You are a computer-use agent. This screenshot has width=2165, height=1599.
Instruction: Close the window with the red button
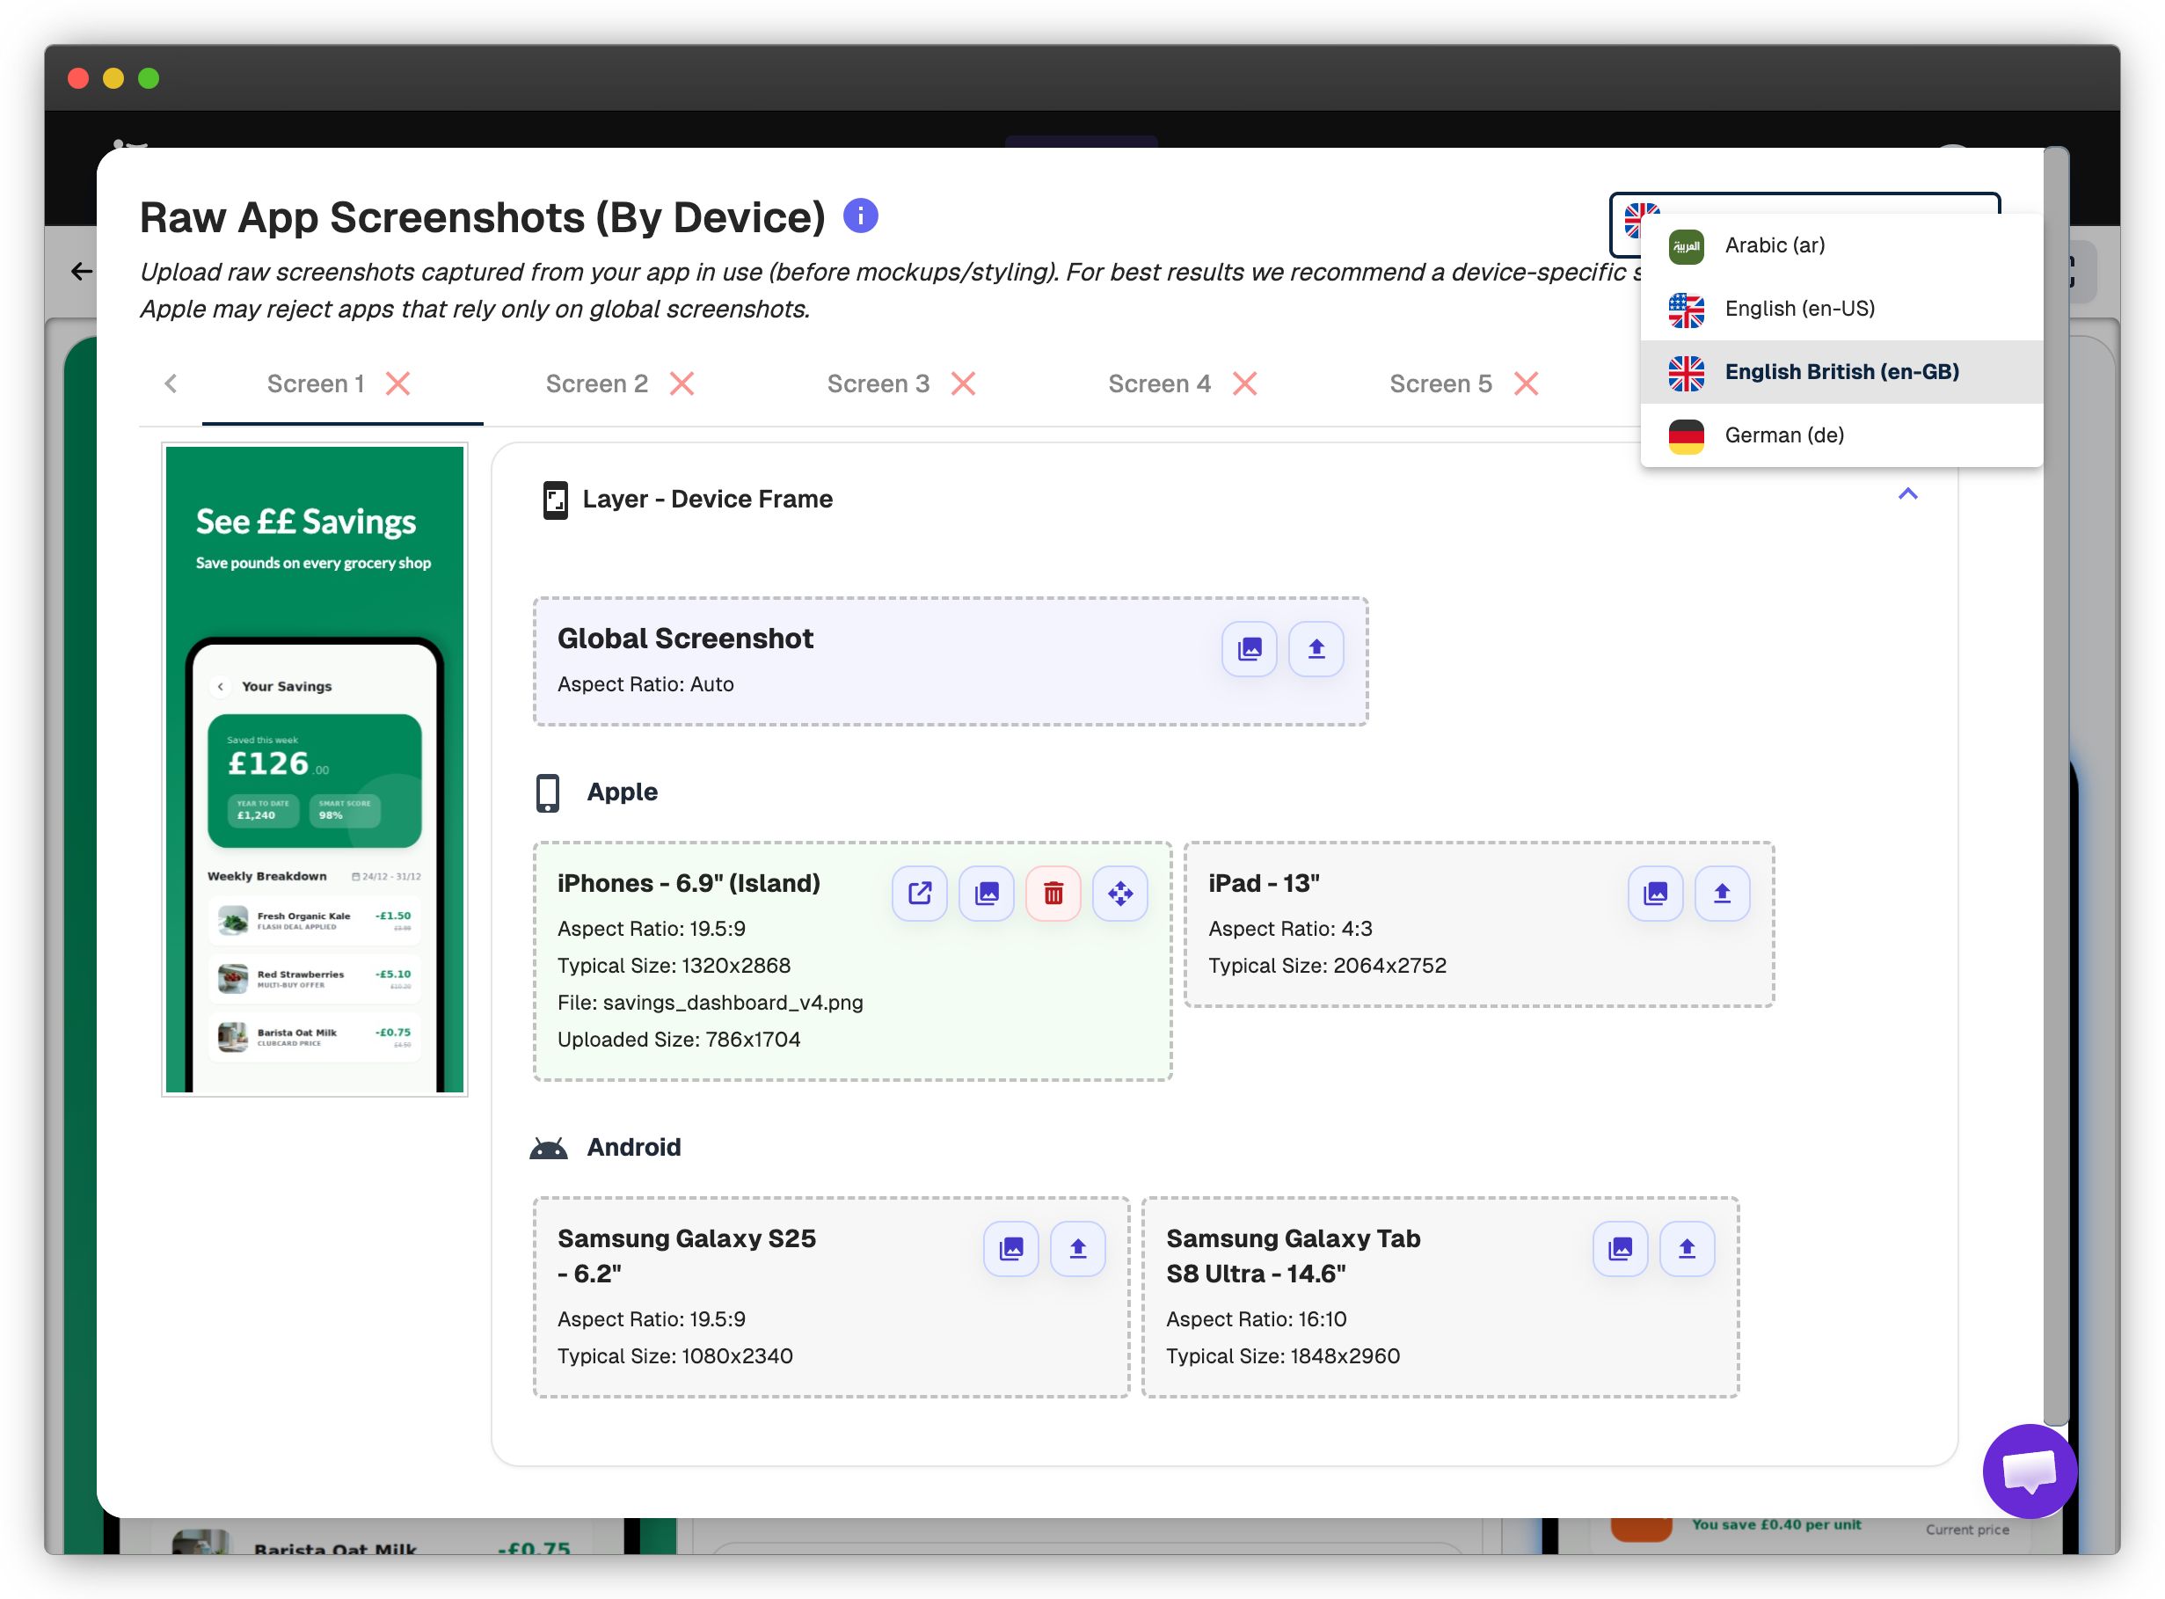(78, 78)
